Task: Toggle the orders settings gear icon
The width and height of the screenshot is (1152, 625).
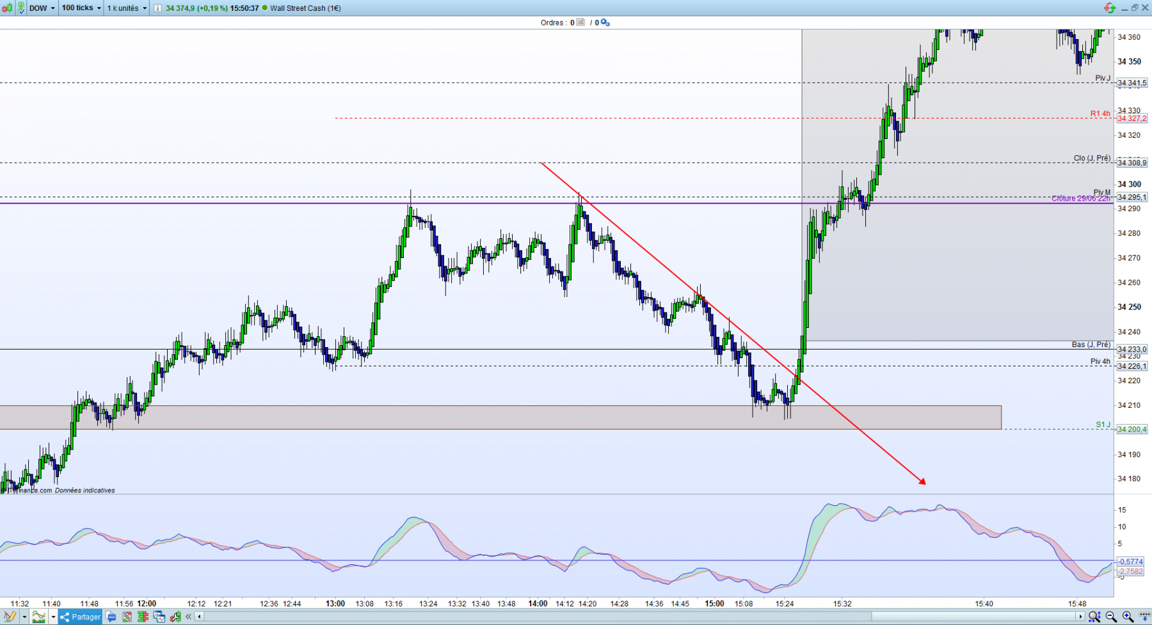Action: point(605,22)
